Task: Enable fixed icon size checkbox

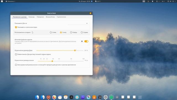Action: tap(16, 65)
